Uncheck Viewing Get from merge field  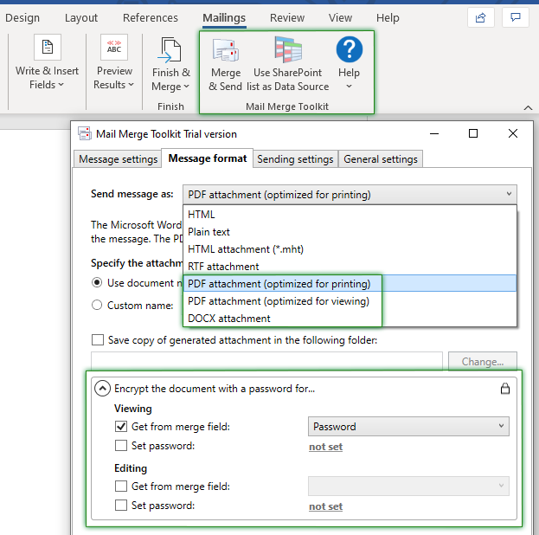(x=120, y=427)
